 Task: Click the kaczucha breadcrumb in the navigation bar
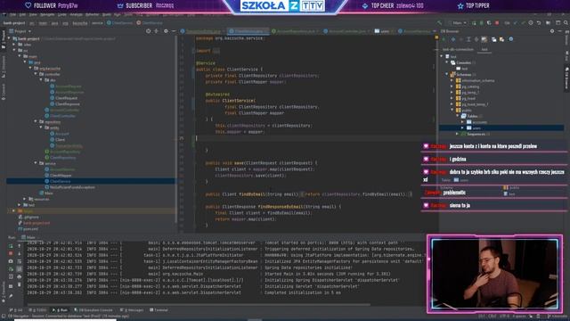[x=80, y=23]
